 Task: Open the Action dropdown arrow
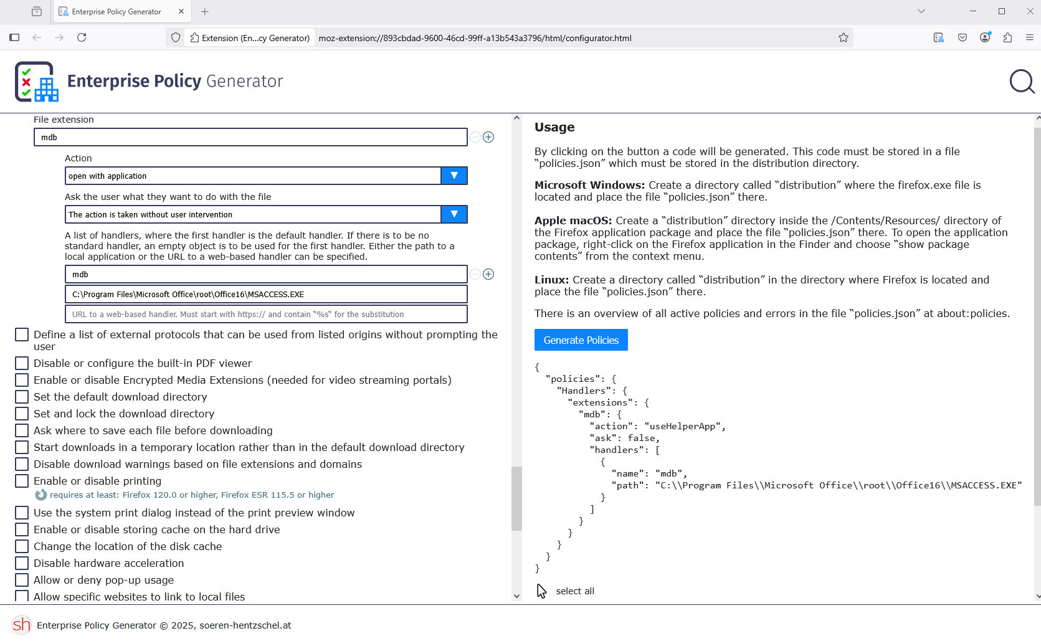pos(454,176)
